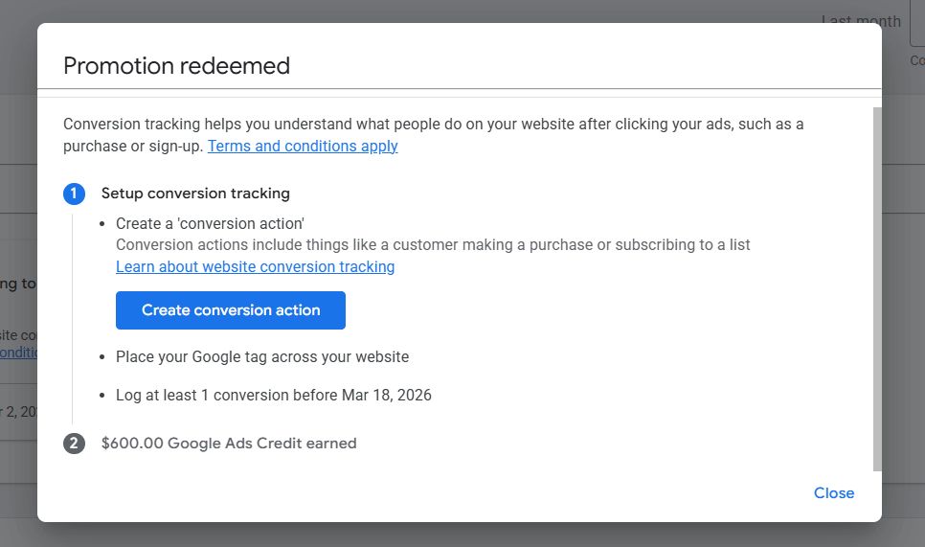Image resolution: width=925 pixels, height=547 pixels.
Task: Close the Promotion redeemed dialog
Action: coord(833,492)
